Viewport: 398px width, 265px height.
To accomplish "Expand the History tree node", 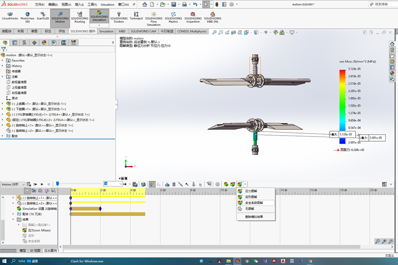I will (x=2, y=66).
